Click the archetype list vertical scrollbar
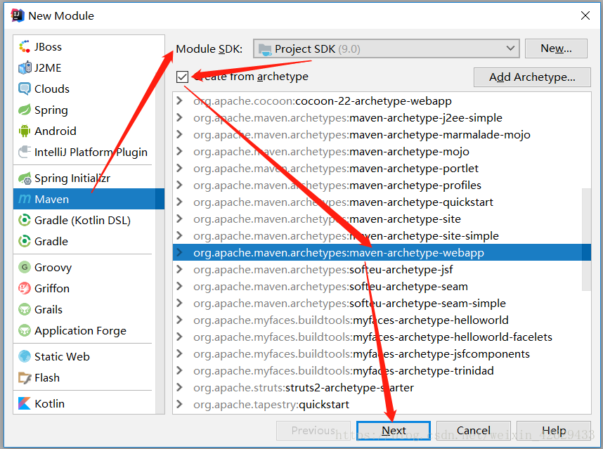 (x=586, y=239)
